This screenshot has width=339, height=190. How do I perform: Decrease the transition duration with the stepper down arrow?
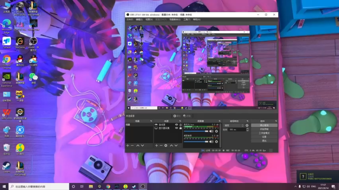[x=247, y=130]
